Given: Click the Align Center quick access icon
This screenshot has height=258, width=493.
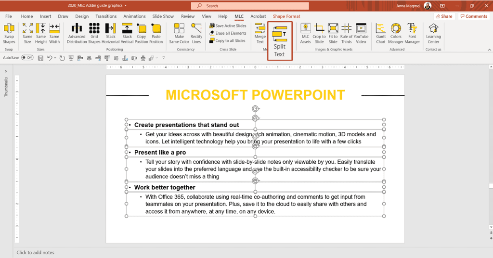Looking at the screenshot, I should point(89,58).
